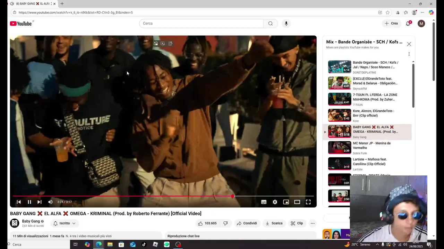Pause the video playback
This screenshot has width=444, height=249.
pyautogui.click(x=29, y=202)
